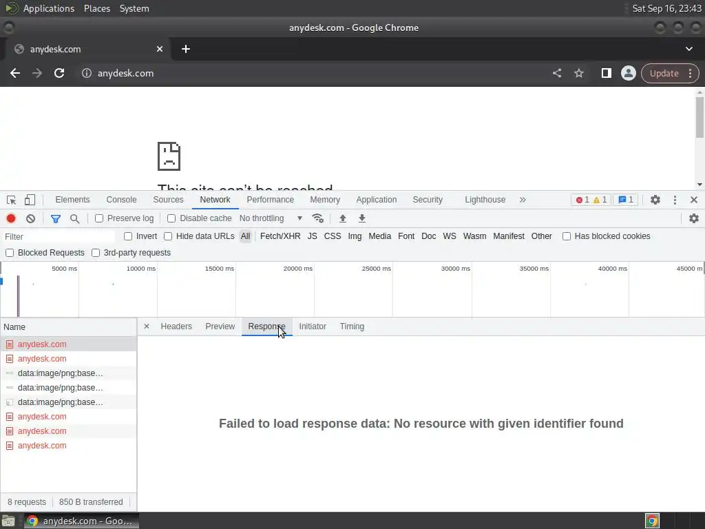Share this page icon

(x=556, y=73)
